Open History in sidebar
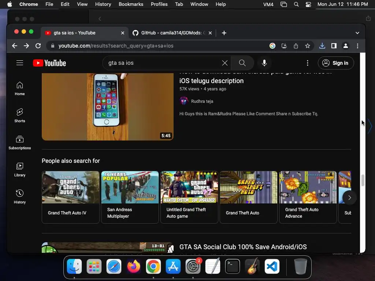Viewport: 375px width, 281px height. [20, 196]
